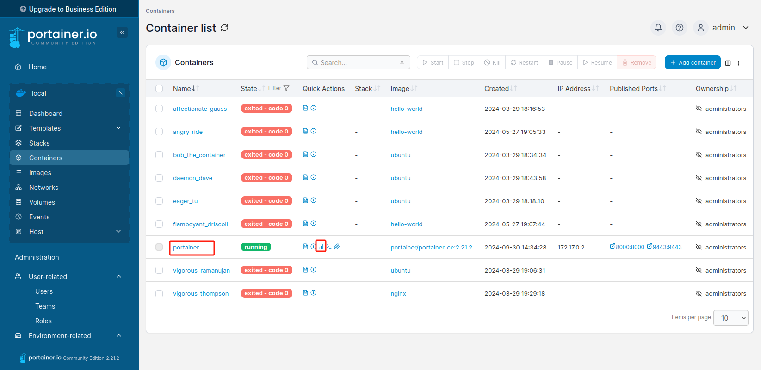Collapse the Environment-related section

pos(119,335)
